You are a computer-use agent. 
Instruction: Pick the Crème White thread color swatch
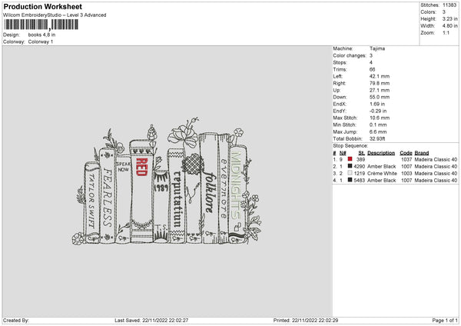tap(350, 173)
